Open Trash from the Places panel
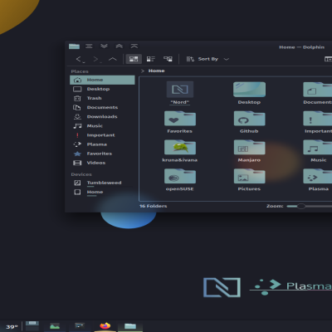Viewport: 332px width, 332px height. click(x=102, y=98)
